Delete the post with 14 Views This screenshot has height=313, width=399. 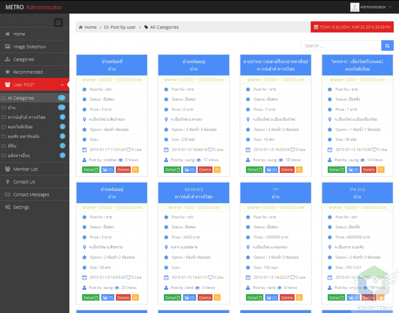click(369, 170)
